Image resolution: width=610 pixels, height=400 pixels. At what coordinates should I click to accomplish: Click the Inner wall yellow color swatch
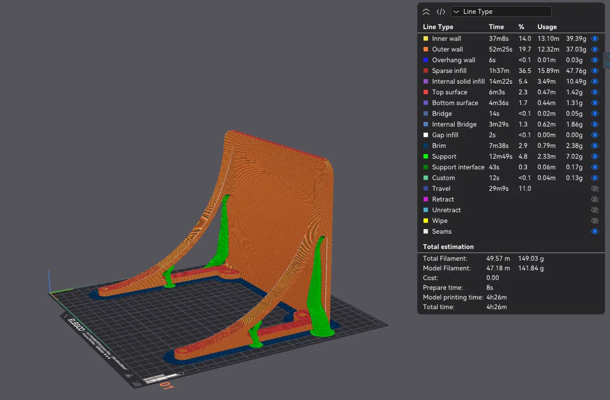pos(426,38)
